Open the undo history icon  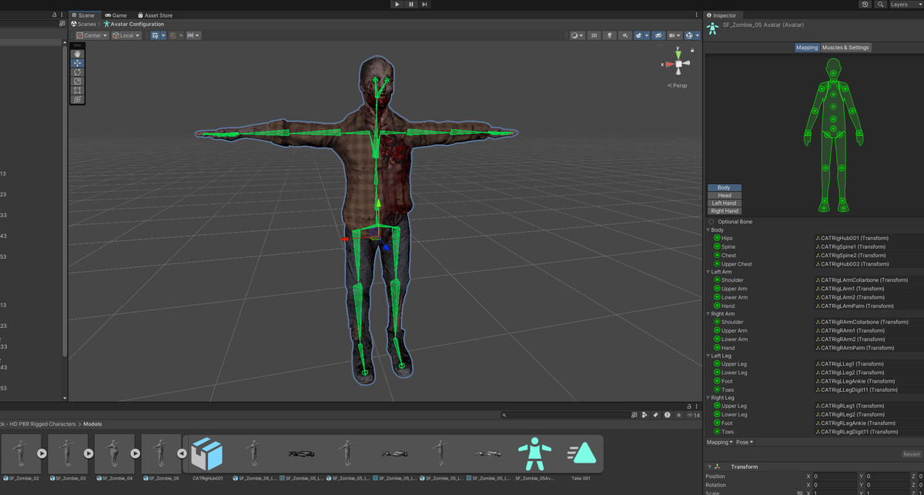pos(865,5)
